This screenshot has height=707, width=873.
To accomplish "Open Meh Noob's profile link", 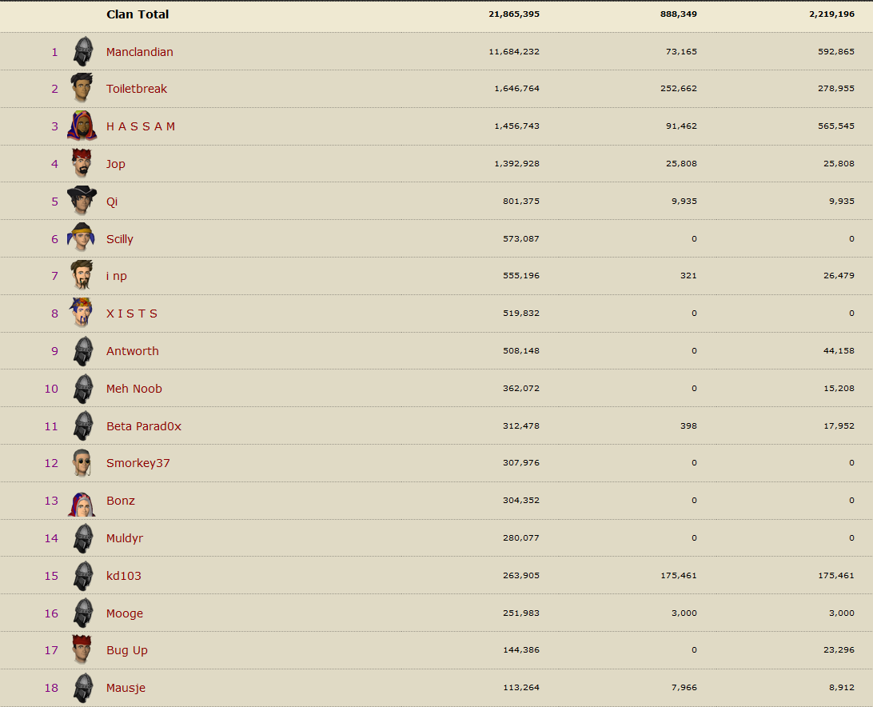I will pos(134,389).
